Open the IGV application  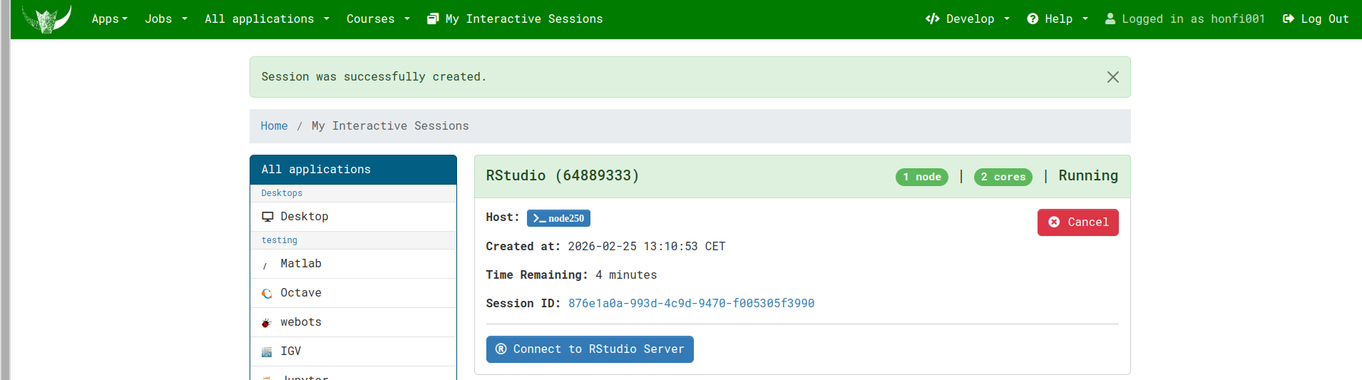click(x=290, y=351)
